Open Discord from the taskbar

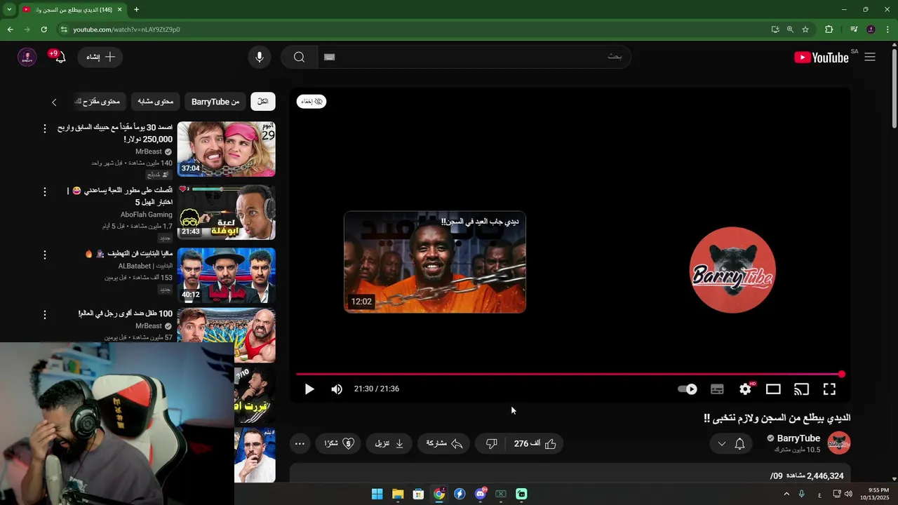click(x=481, y=494)
